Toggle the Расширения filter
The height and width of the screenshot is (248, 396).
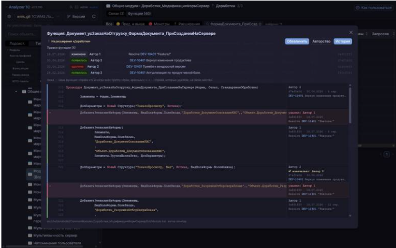pyautogui.click(x=186, y=24)
